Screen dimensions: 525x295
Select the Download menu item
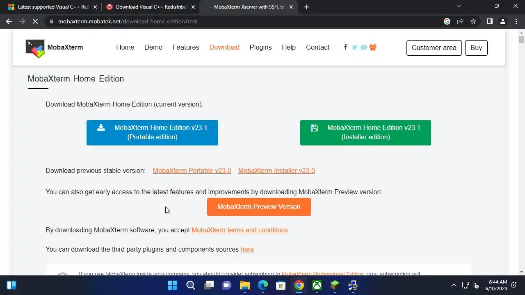pyautogui.click(x=224, y=47)
